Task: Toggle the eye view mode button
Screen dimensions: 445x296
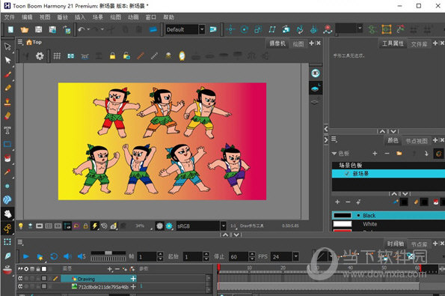Action: (316, 73)
